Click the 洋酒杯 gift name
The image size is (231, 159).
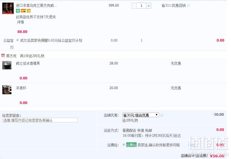21,88
